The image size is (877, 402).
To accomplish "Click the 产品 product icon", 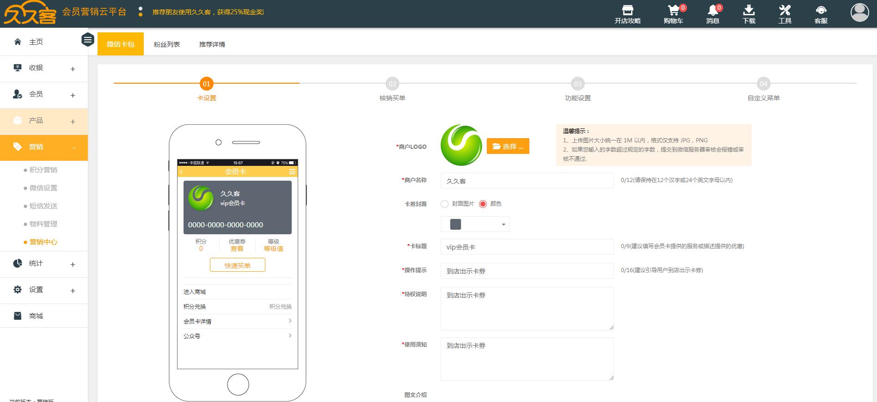I will pyautogui.click(x=18, y=121).
